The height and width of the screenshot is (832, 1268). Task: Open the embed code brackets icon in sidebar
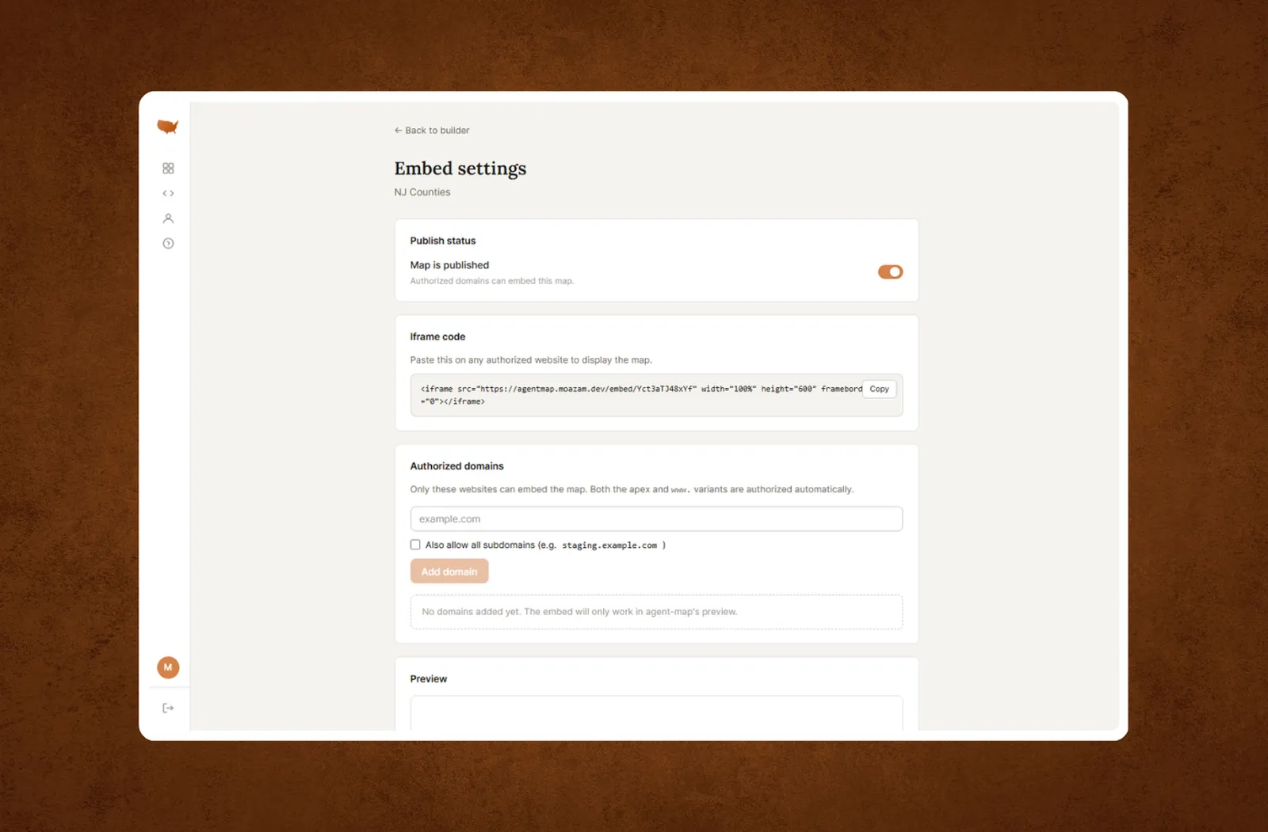click(x=168, y=193)
